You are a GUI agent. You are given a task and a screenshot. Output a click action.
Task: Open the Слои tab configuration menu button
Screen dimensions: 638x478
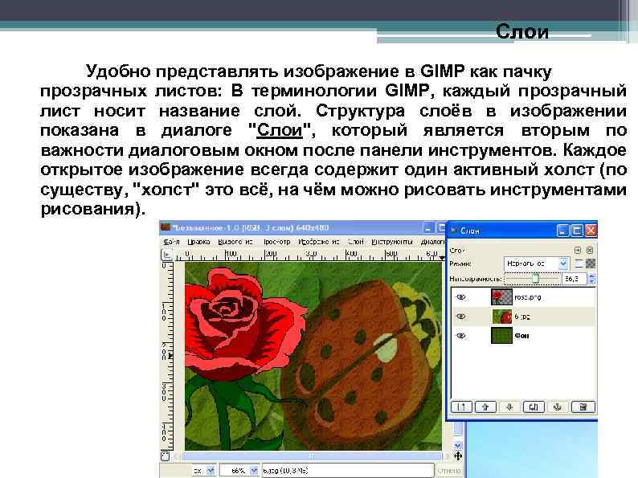coord(578,250)
